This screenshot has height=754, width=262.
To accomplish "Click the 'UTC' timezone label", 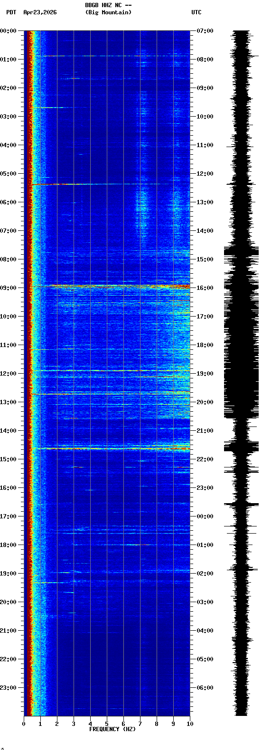I will pos(196,12).
